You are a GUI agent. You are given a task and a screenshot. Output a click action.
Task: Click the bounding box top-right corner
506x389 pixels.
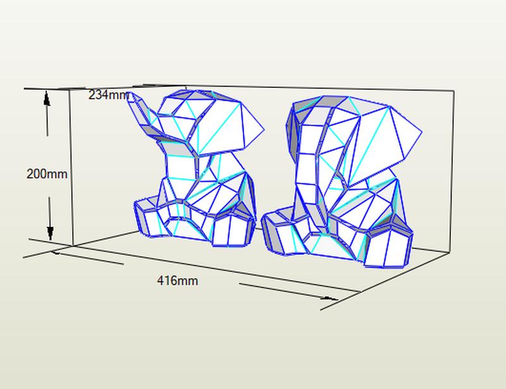pos(454,91)
